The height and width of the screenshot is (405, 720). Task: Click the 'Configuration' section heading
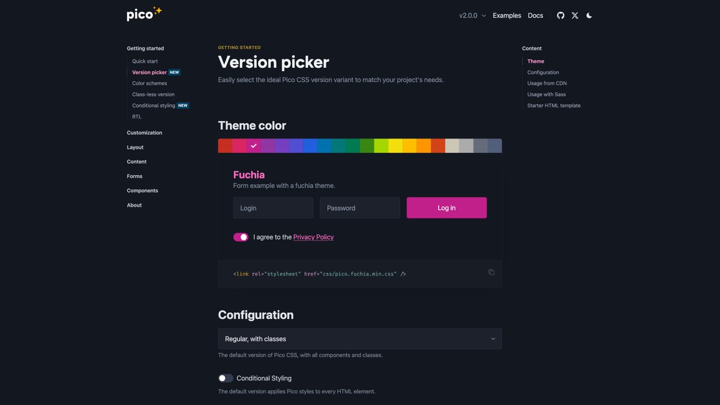pyautogui.click(x=256, y=315)
